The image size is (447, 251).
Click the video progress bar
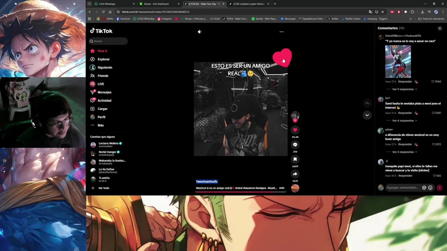pos(241,192)
